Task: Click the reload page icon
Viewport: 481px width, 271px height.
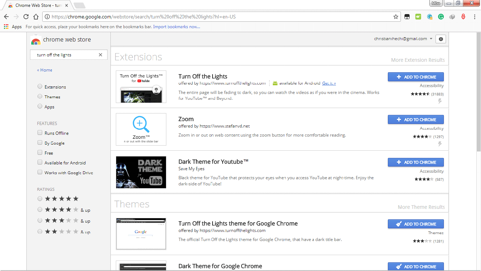Action: (x=25, y=17)
